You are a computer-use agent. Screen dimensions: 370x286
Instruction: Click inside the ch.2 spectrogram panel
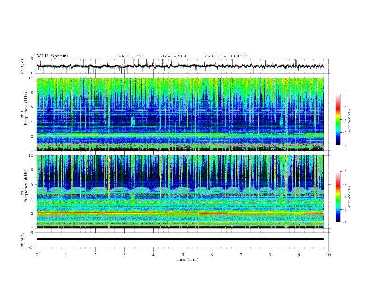tap(180, 192)
